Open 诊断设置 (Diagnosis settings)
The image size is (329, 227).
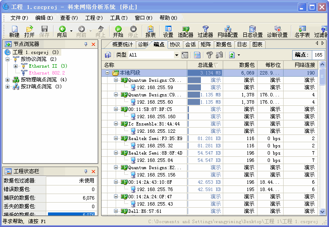(277, 31)
